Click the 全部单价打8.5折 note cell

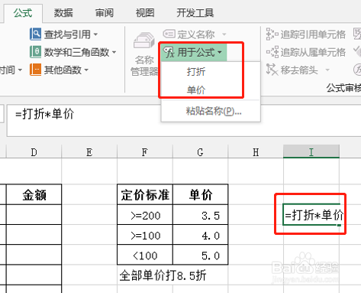click(163, 275)
